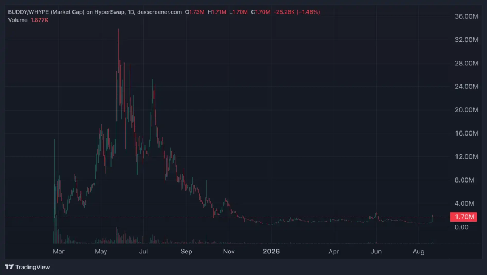Click the low value L1.70M
Image resolution: width=487 pixels, height=275 pixels.
tap(238, 12)
